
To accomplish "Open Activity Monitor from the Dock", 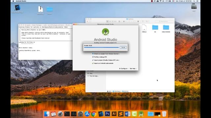I will click(74, 114).
